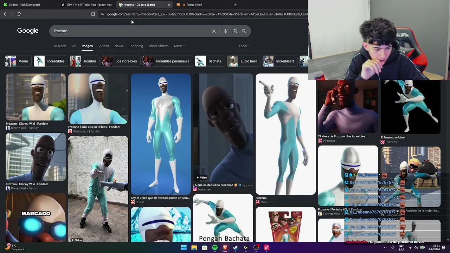
Task: Open TikTok from the taskbar
Action: pos(266,247)
